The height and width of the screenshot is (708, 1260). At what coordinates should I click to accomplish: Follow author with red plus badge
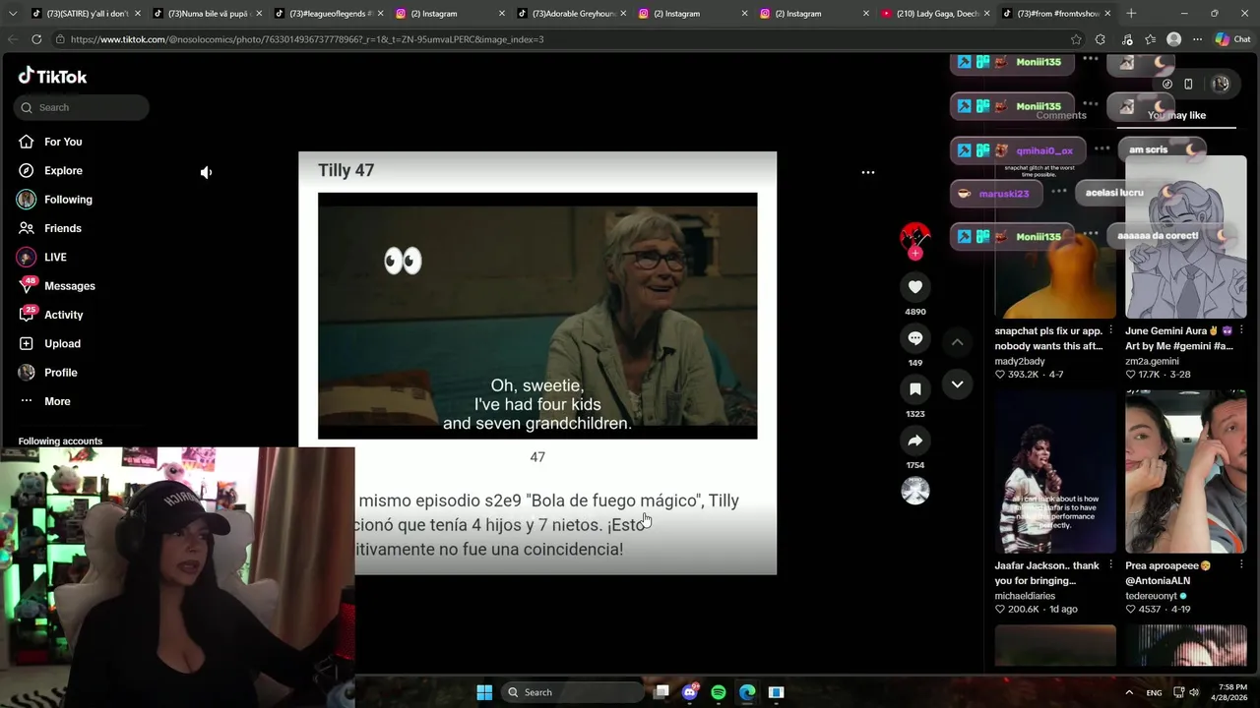pyautogui.click(x=915, y=254)
